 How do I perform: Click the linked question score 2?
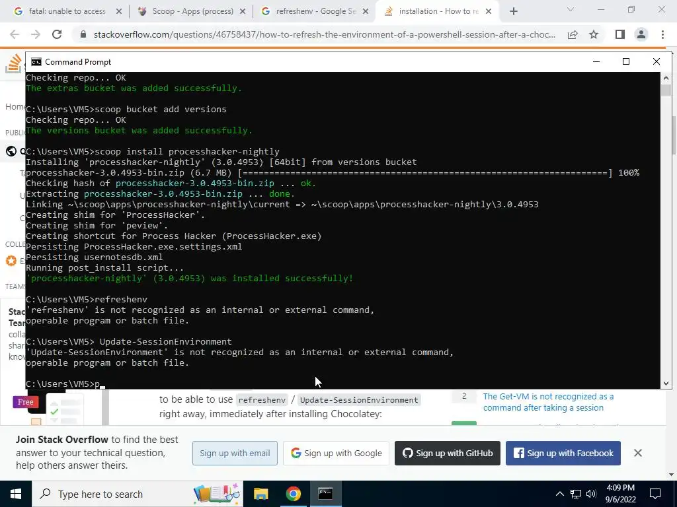coord(464,396)
